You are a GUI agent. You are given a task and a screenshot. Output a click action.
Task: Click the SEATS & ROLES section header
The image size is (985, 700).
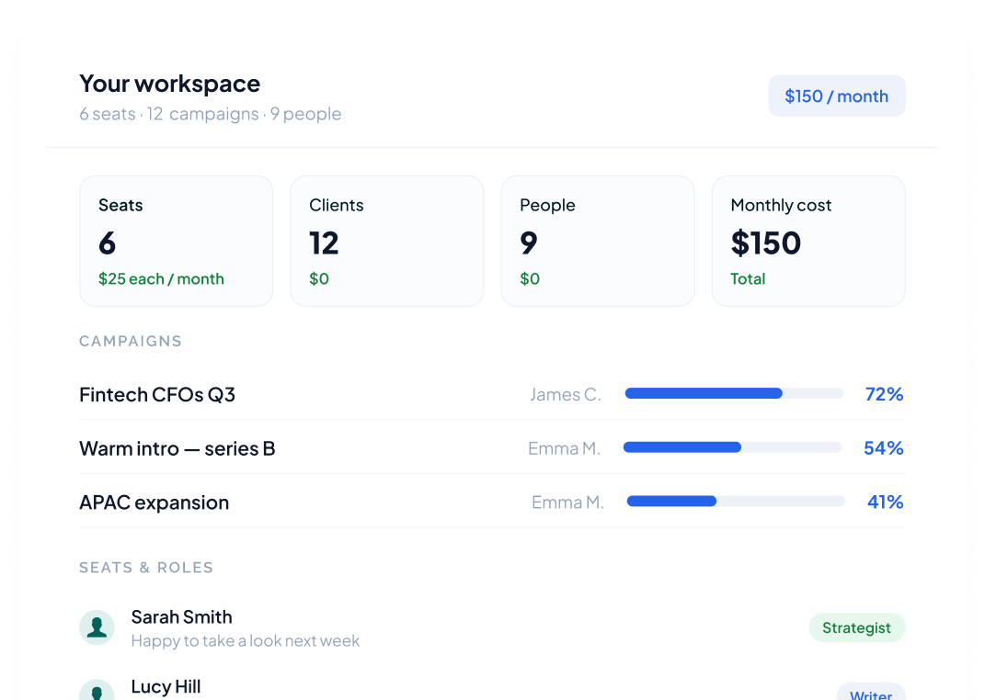(146, 568)
